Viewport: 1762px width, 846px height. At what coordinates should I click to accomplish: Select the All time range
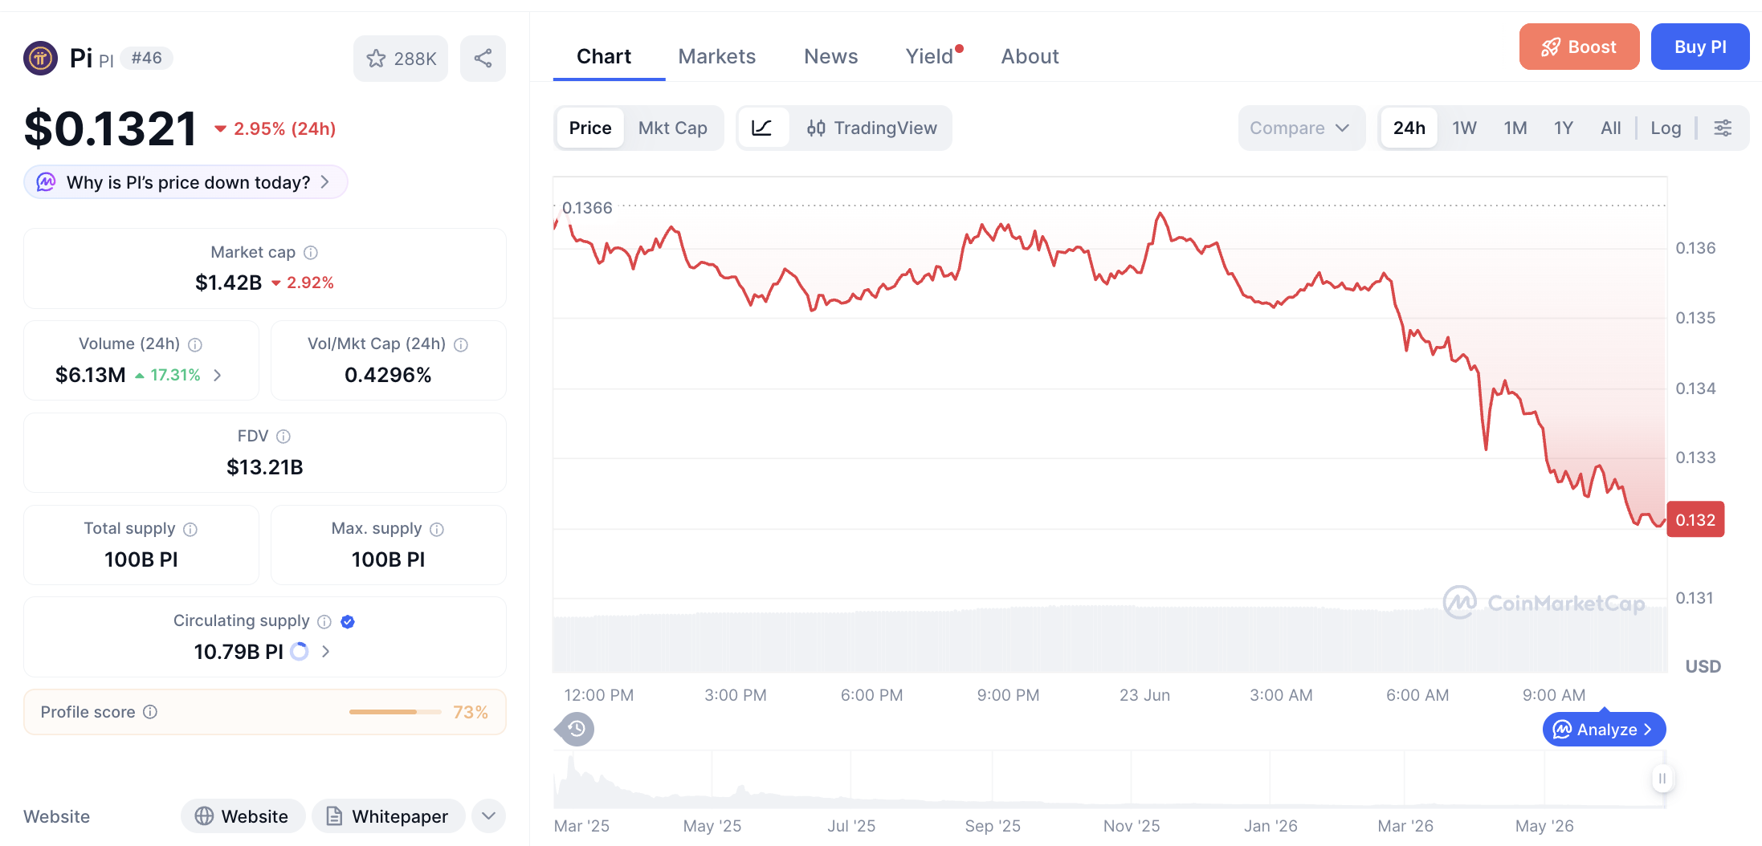tap(1611, 128)
